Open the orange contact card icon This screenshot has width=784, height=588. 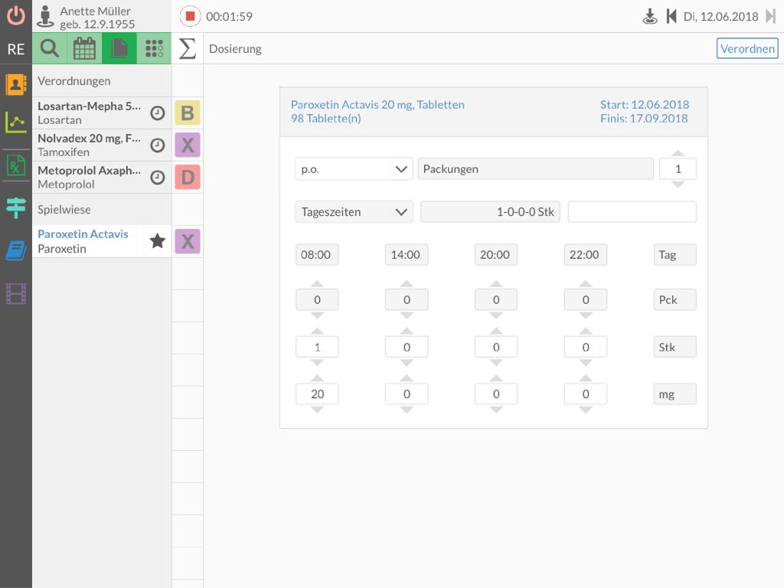pyautogui.click(x=16, y=84)
